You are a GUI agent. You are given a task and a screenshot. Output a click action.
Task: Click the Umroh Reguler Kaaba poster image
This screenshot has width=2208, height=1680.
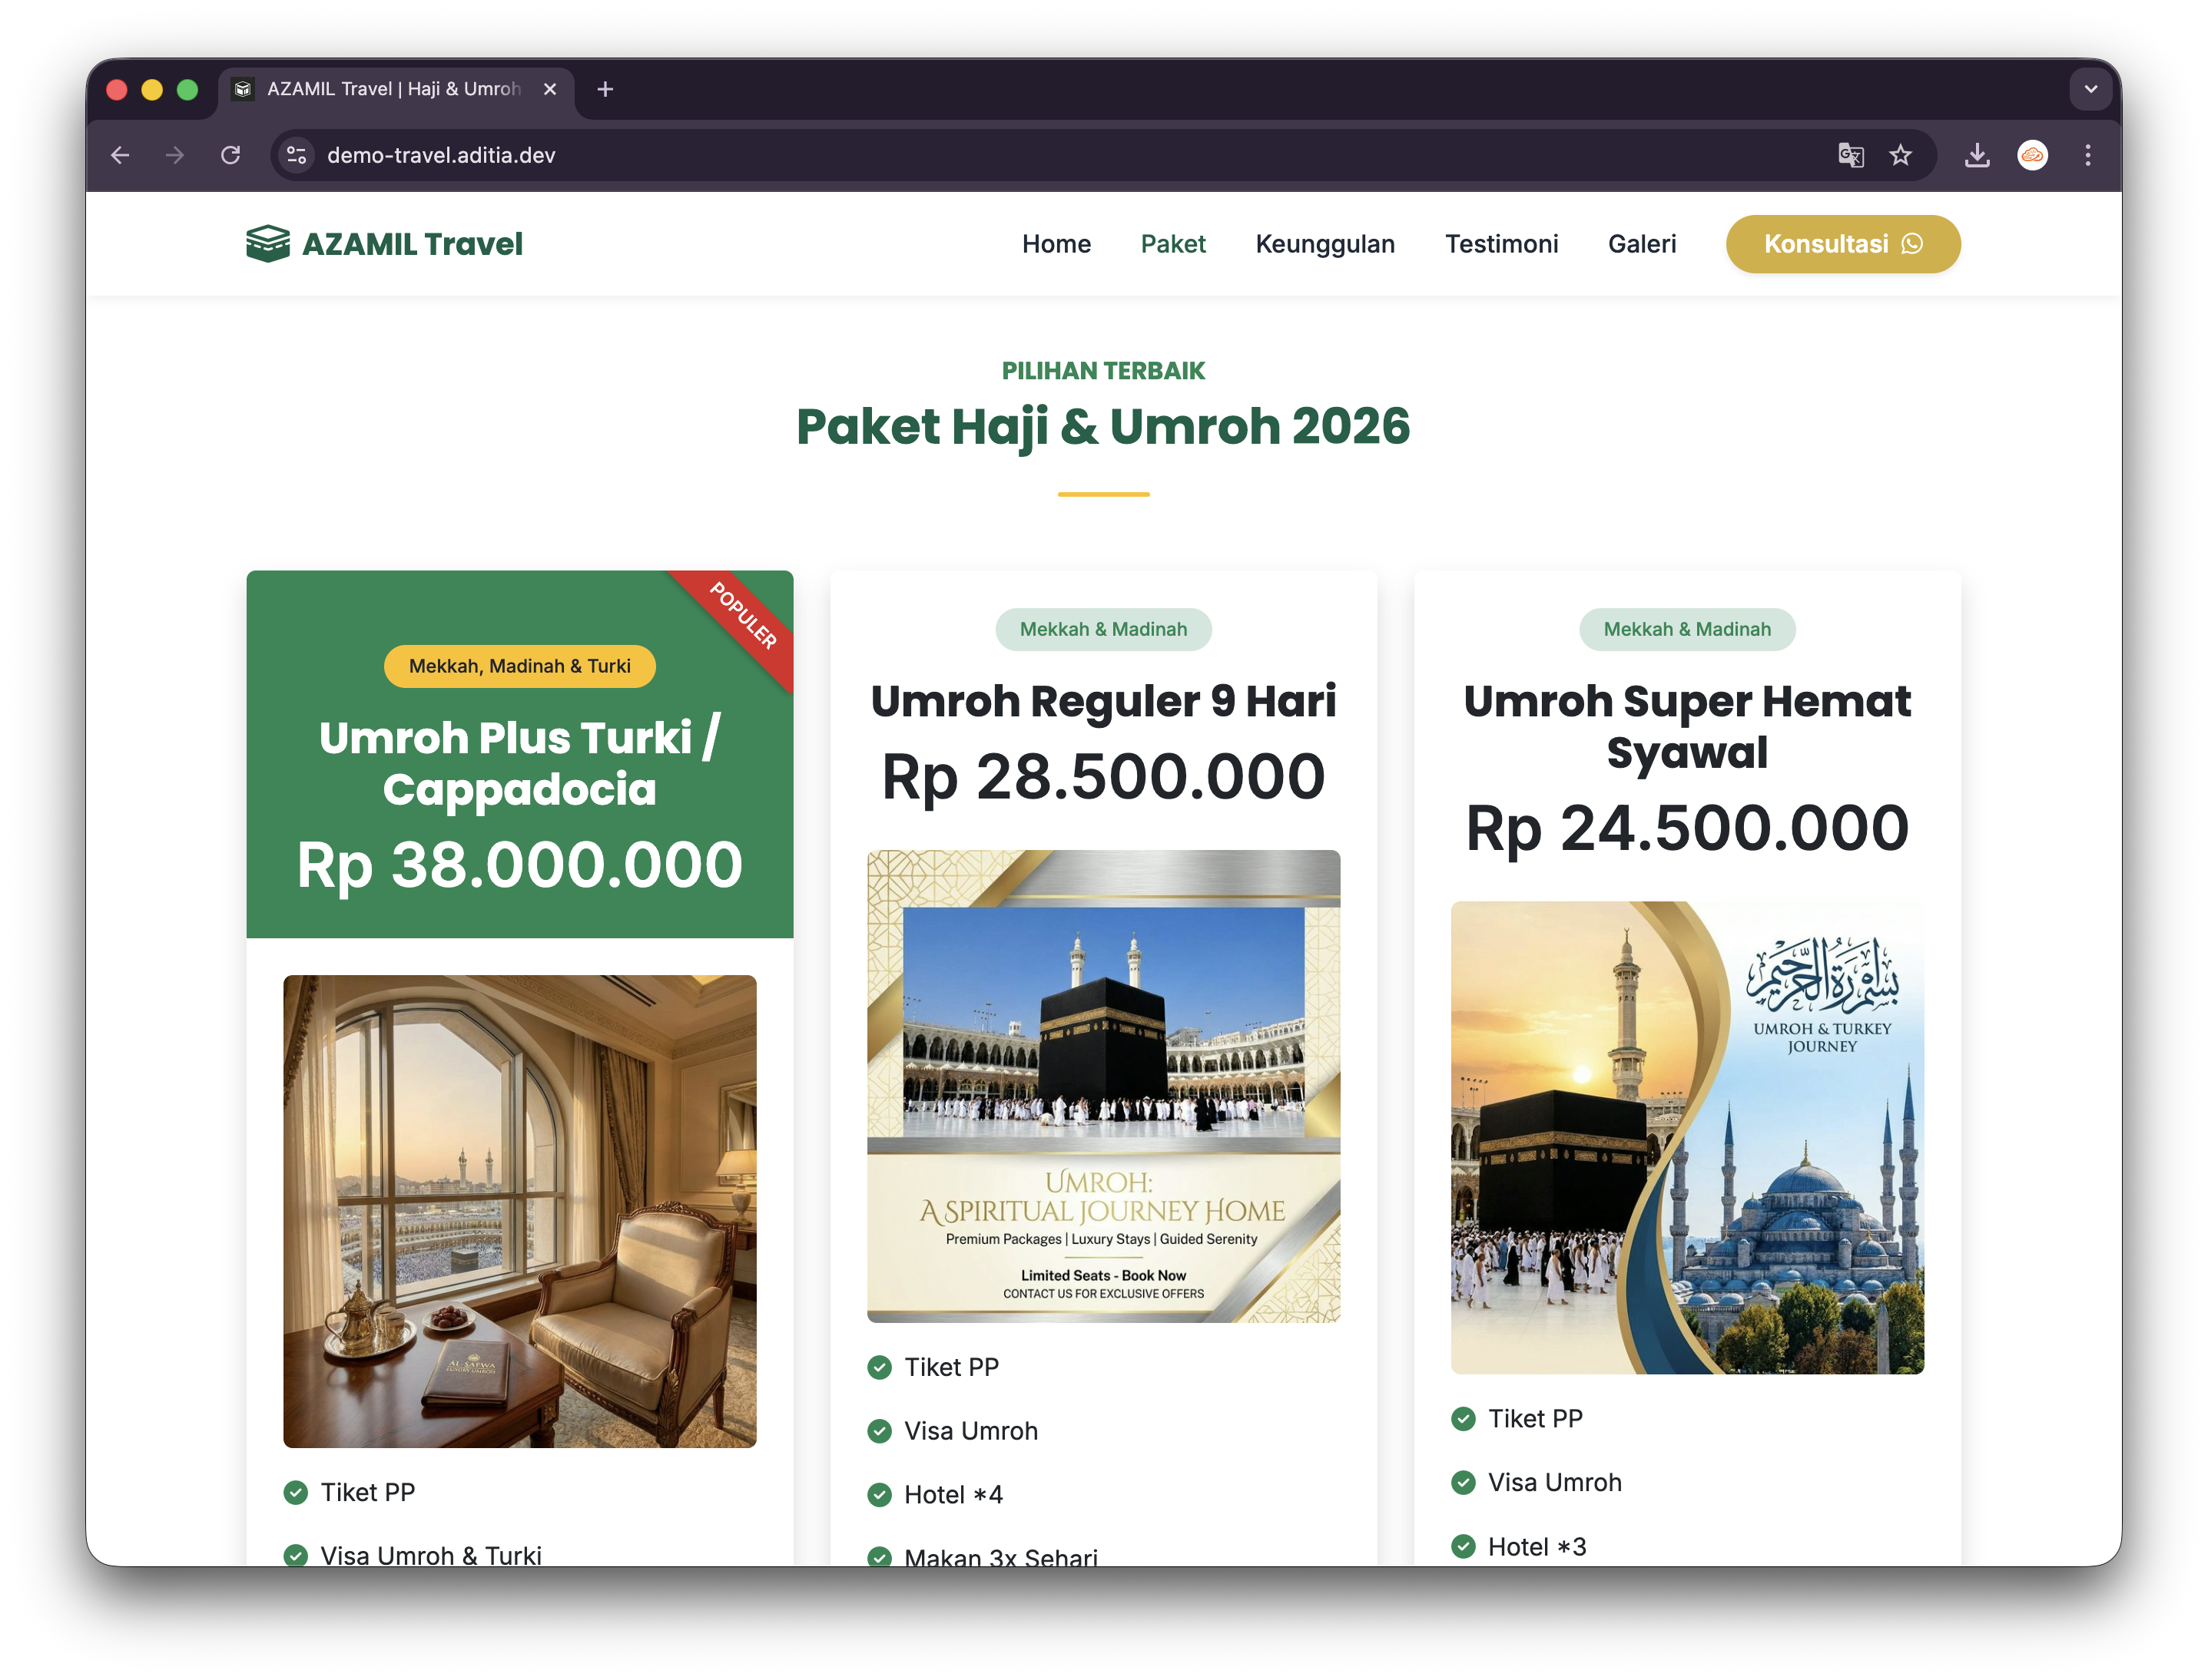[x=1102, y=1086]
